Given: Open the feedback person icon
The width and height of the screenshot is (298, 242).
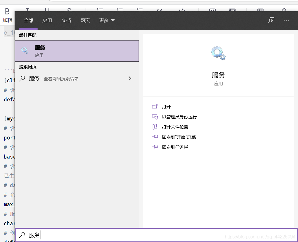Looking at the screenshot, I should (271, 20).
